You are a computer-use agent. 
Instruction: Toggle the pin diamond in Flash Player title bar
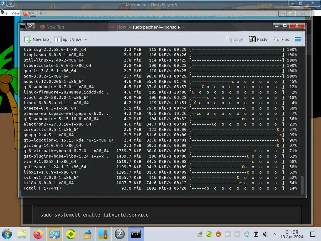[x=10, y=3]
